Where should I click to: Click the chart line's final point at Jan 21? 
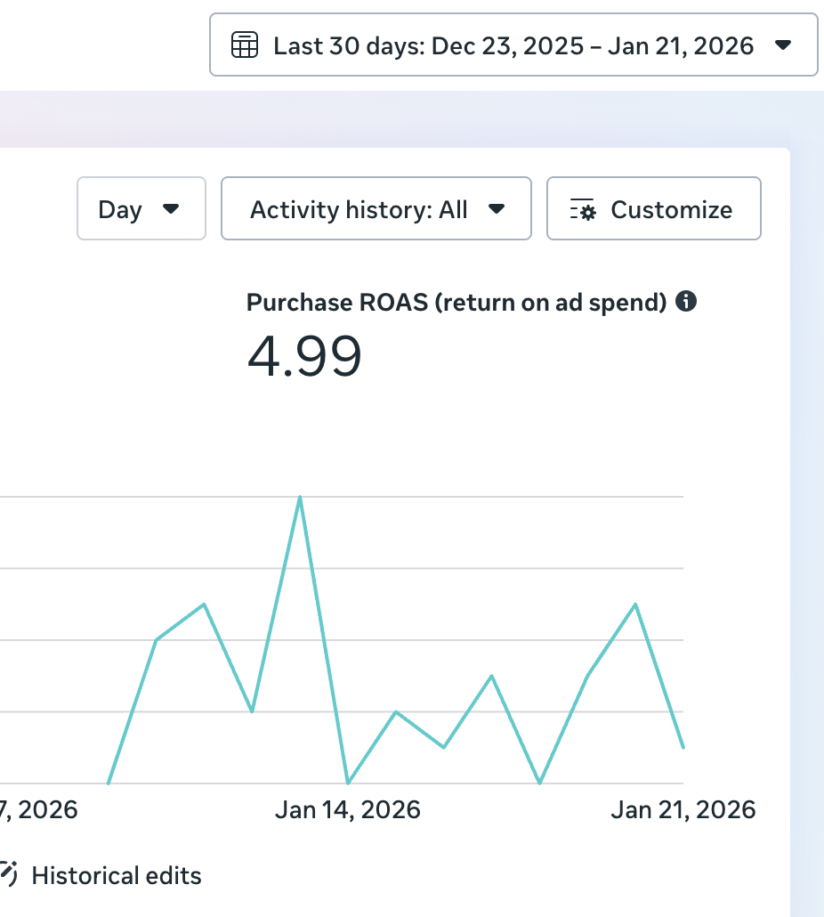coord(683,747)
